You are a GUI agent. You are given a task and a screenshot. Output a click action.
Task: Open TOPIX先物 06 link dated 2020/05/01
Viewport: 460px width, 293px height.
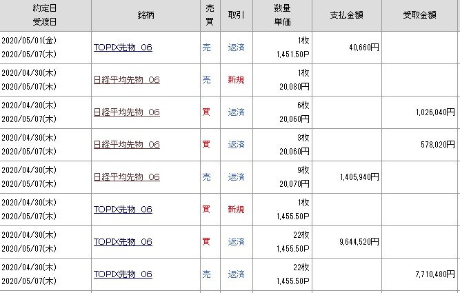[122, 48]
